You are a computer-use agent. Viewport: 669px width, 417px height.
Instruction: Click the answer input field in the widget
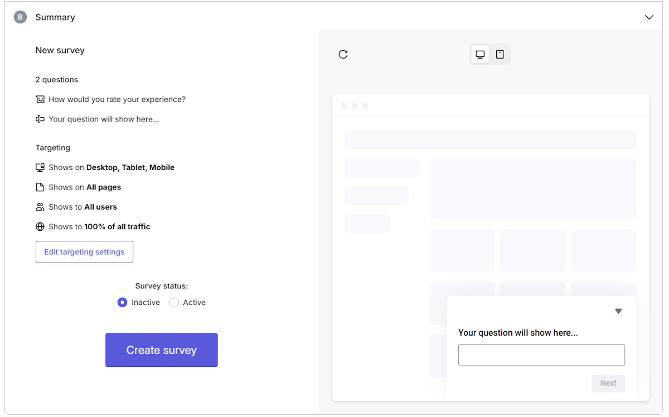tap(541, 355)
